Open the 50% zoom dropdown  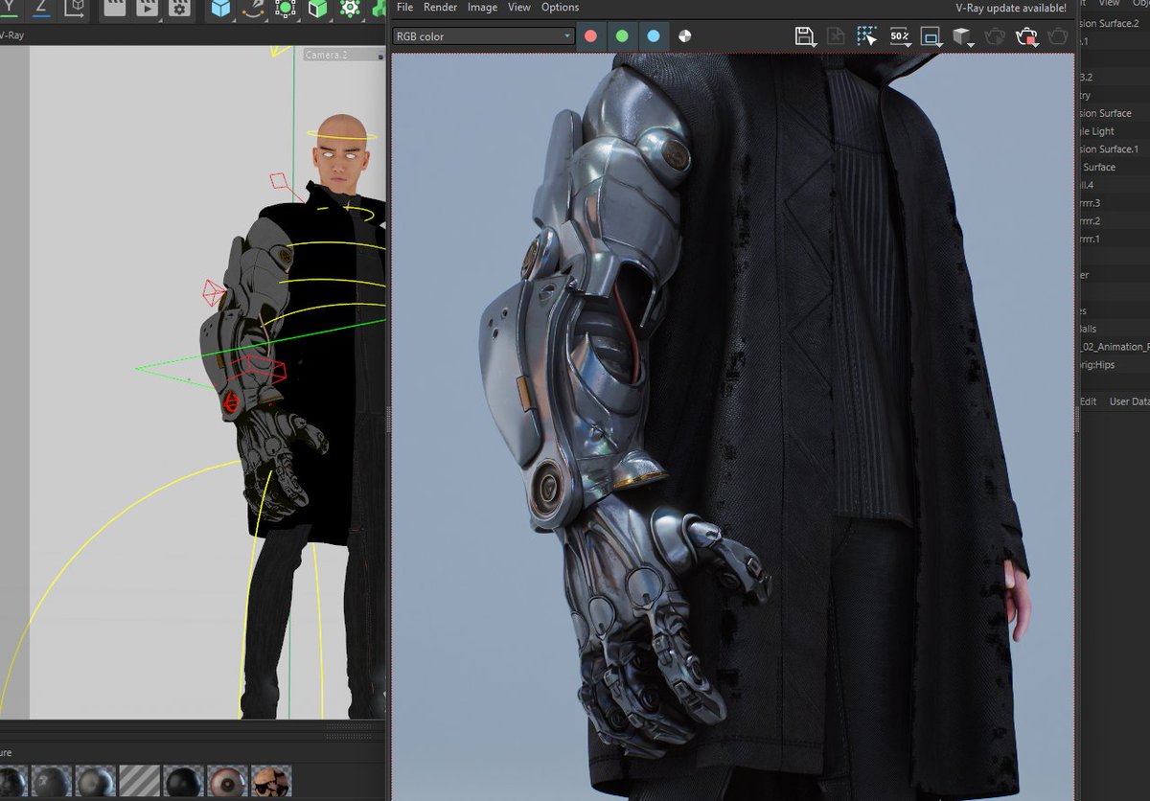tap(900, 36)
